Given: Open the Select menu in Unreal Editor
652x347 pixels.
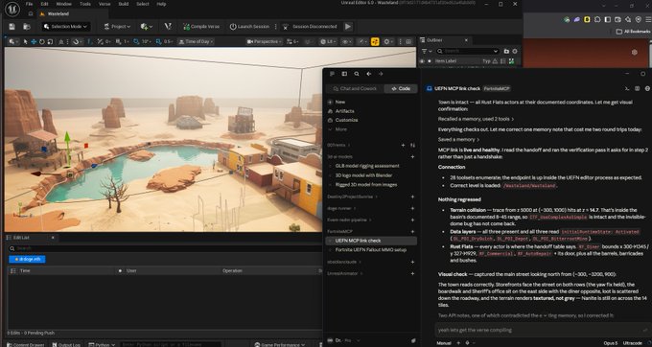Looking at the screenshot, I should pos(143,4).
